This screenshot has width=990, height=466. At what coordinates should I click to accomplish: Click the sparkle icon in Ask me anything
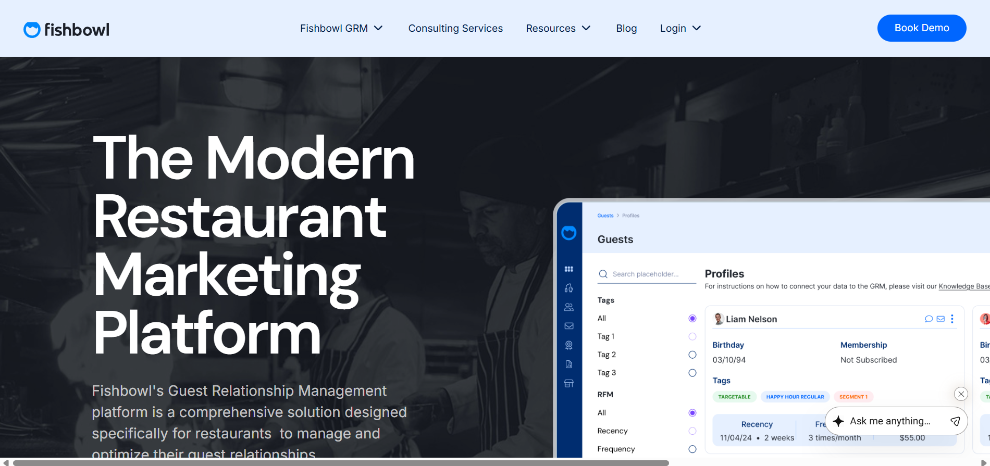[x=838, y=421]
